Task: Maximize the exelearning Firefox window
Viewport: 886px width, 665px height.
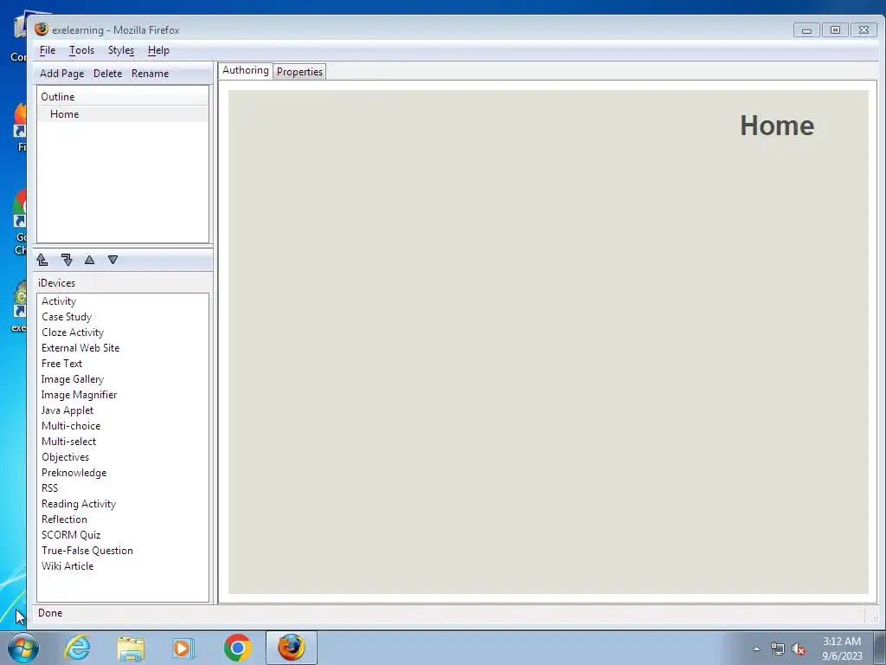Action: (835, 29)
